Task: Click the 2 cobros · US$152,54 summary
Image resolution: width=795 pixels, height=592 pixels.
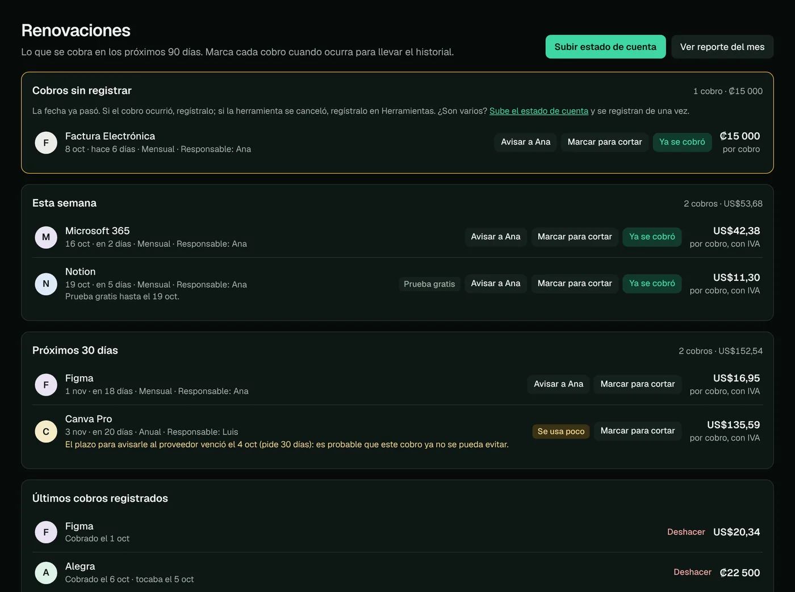Action: tap(721, 351)
